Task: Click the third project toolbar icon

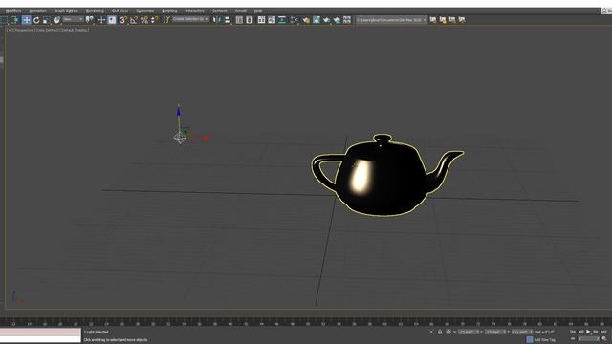Action: pyautogui.click(x=452, y=19)
